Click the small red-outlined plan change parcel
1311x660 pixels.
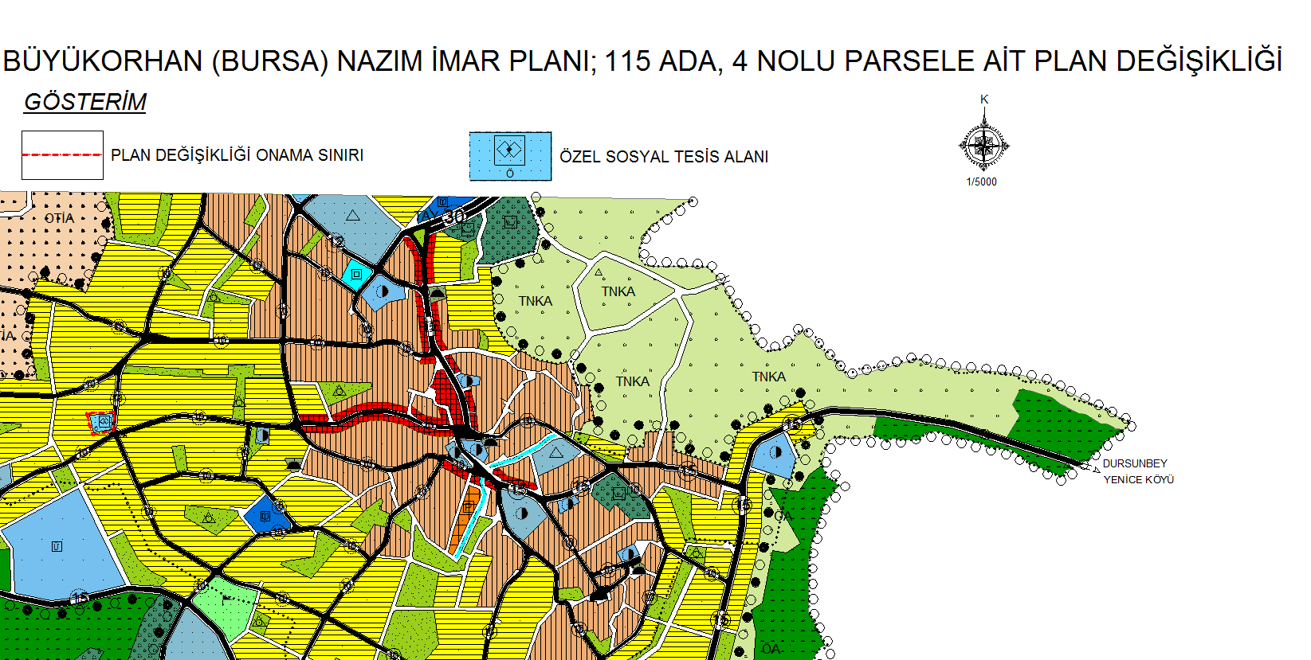[101, 422]
